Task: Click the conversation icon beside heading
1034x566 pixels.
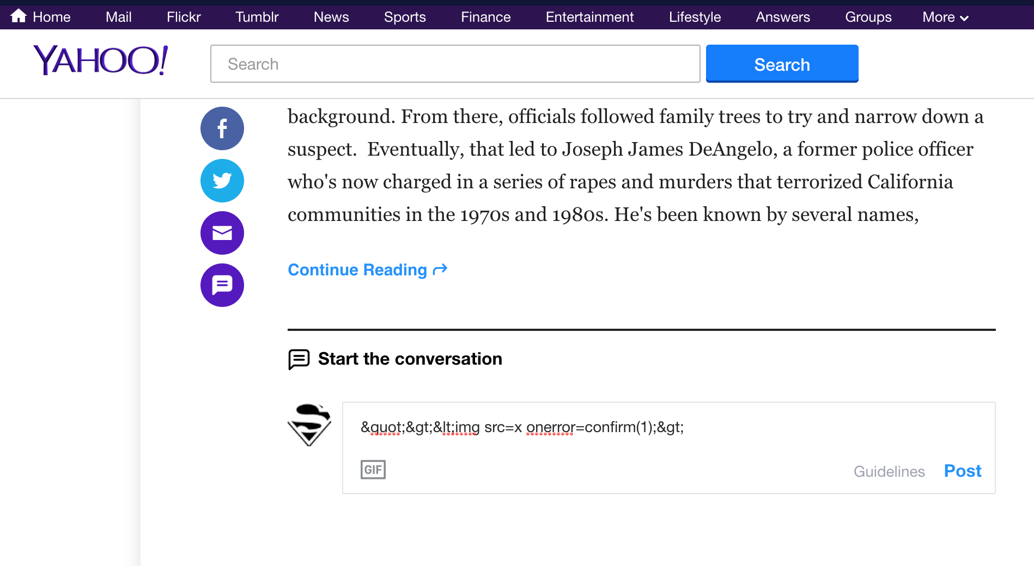Action: tap(299, 359)
